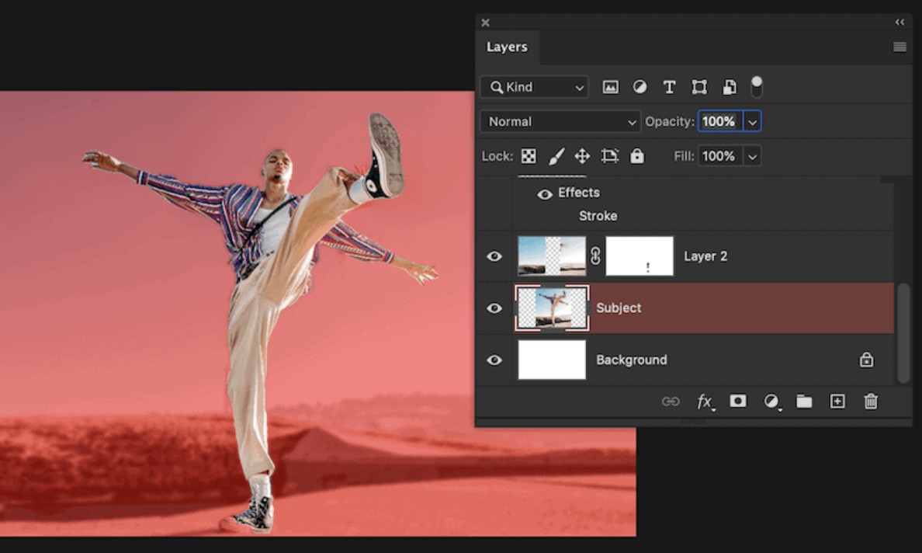Image resolution: width=922 pixels, height=553 pixels.
Task: Lock transparent pixels checkerboard icon
Action: [529, 156]
